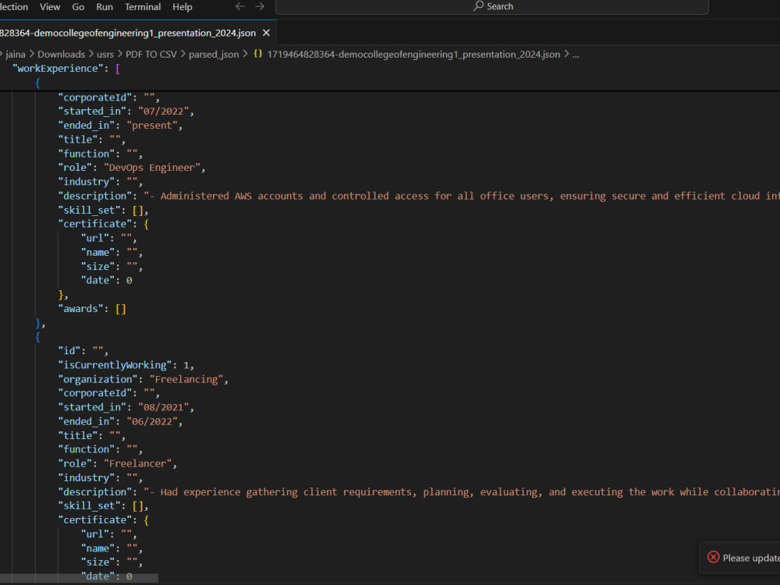Click the "ended_in": "present" line
The image size is (780, 585).
pos(120,126)
